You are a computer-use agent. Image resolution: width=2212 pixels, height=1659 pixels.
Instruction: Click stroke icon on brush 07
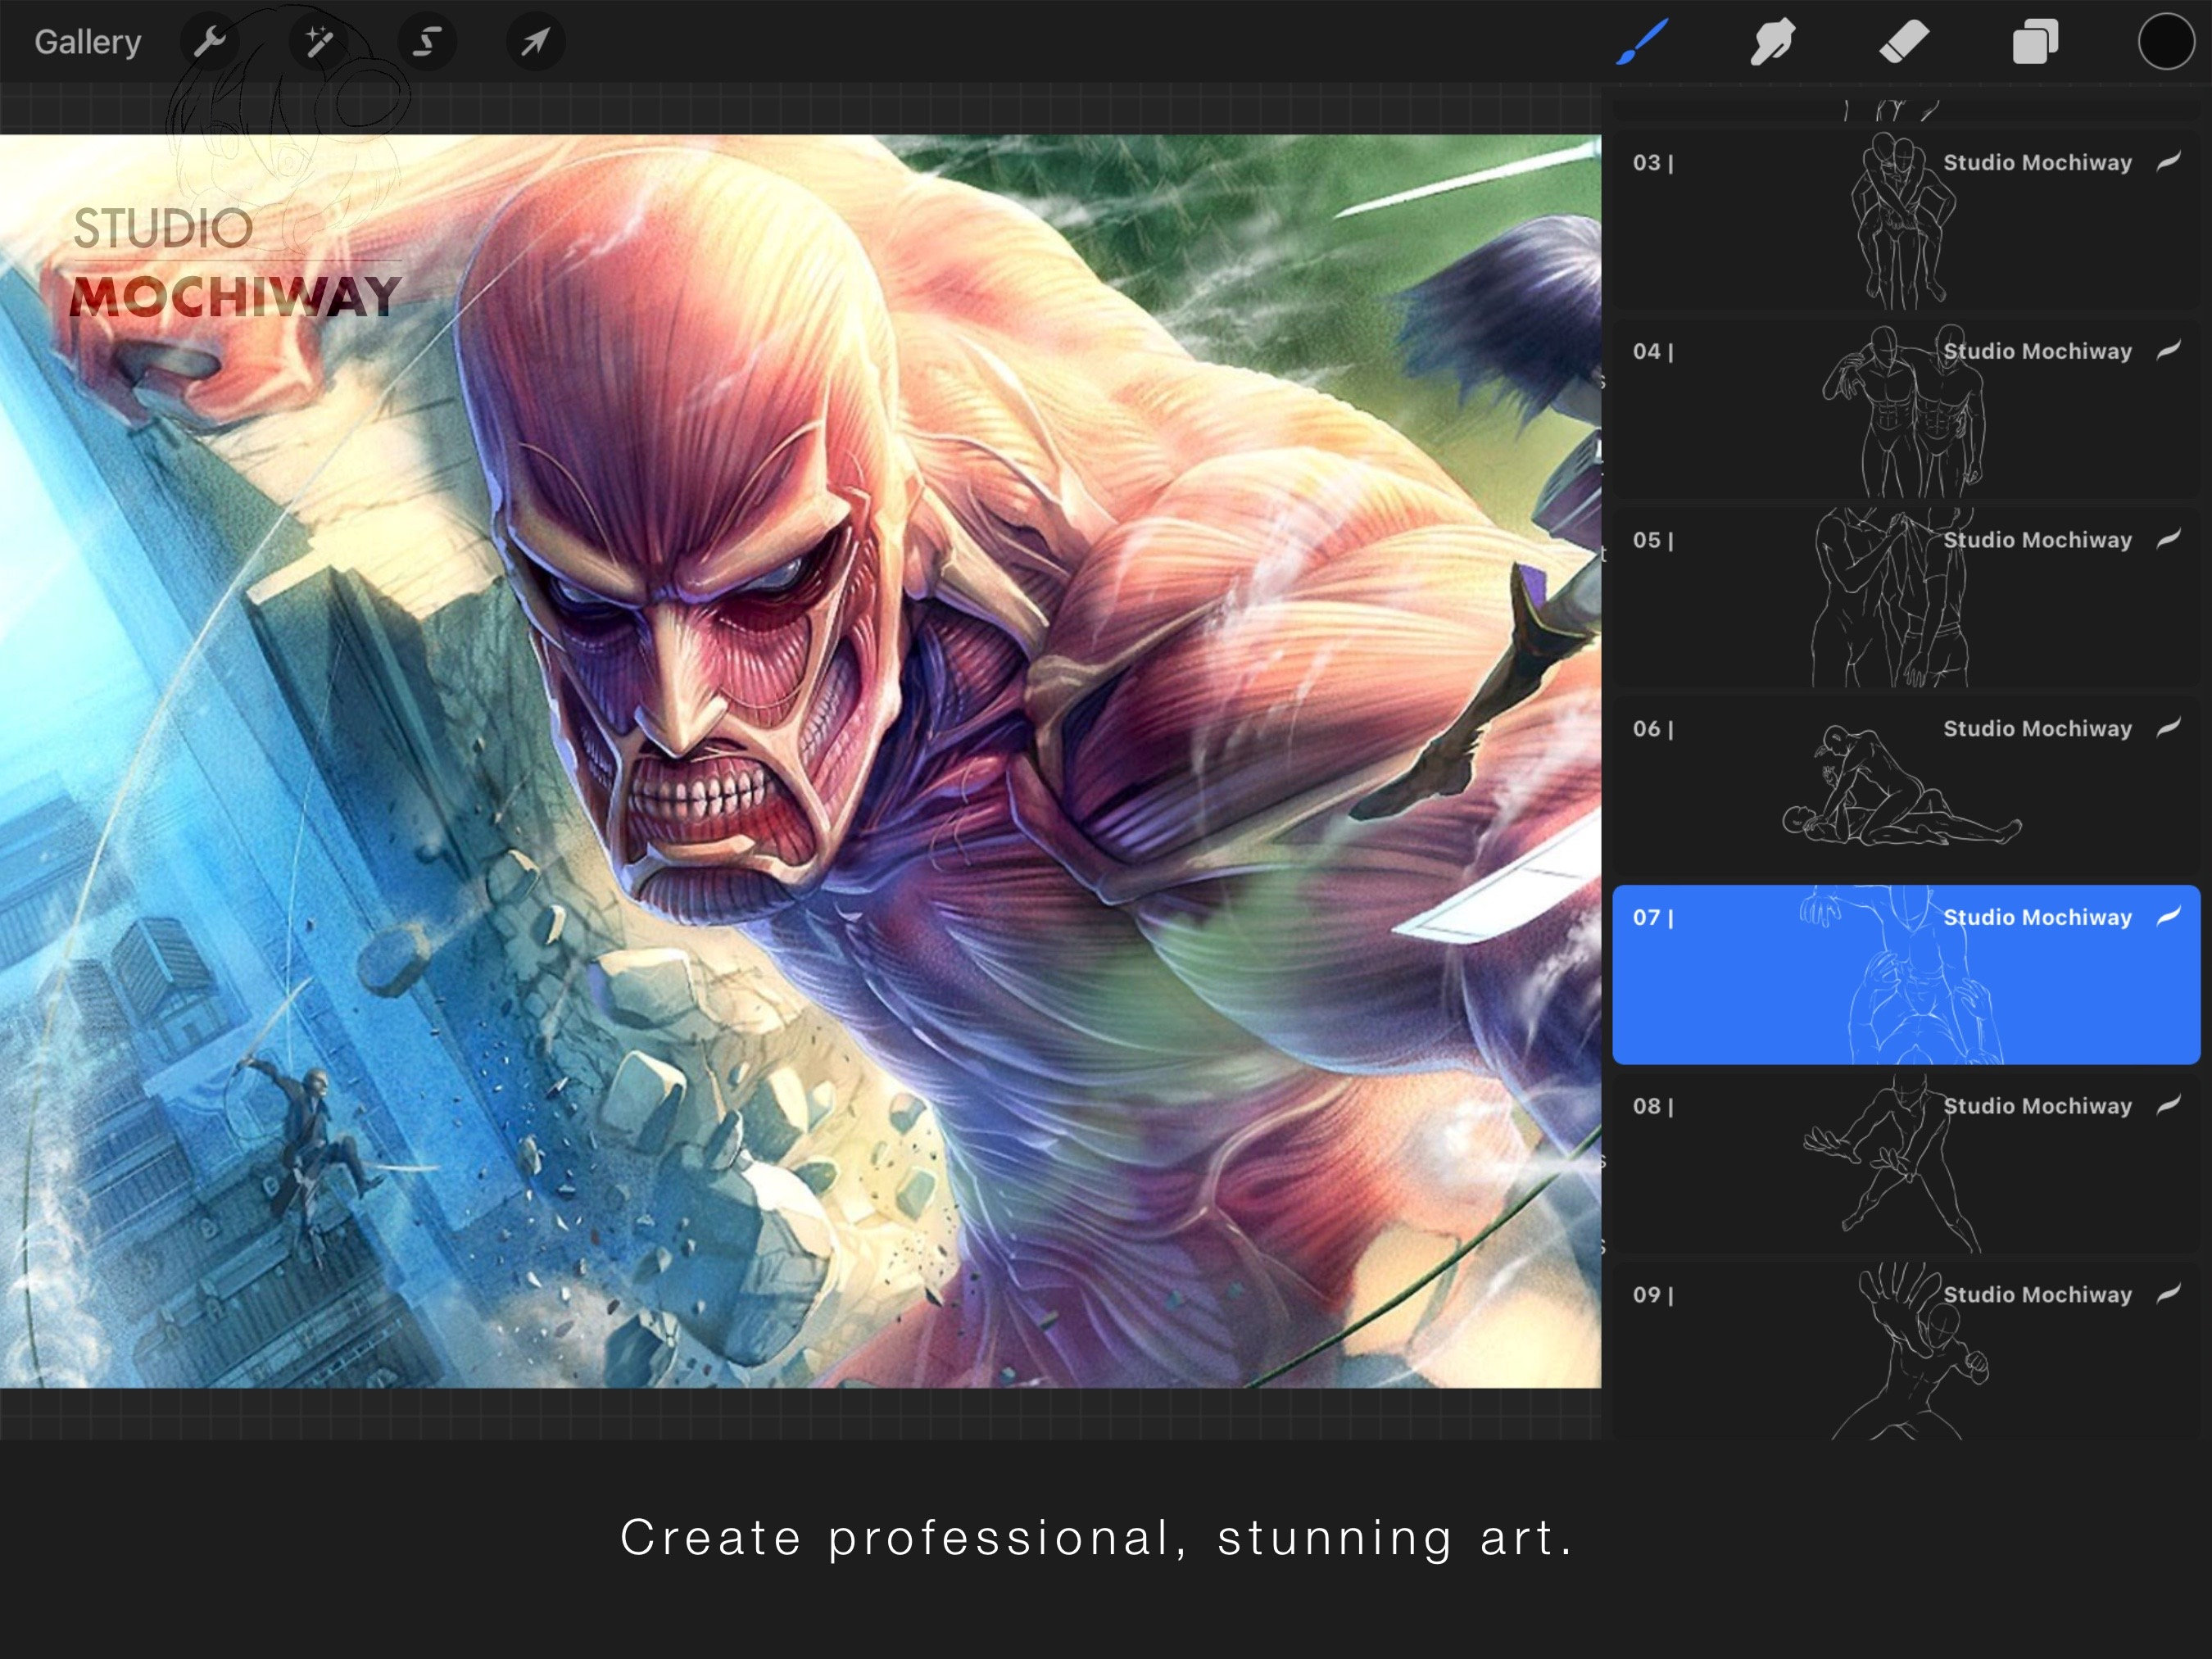point(2168,916)
